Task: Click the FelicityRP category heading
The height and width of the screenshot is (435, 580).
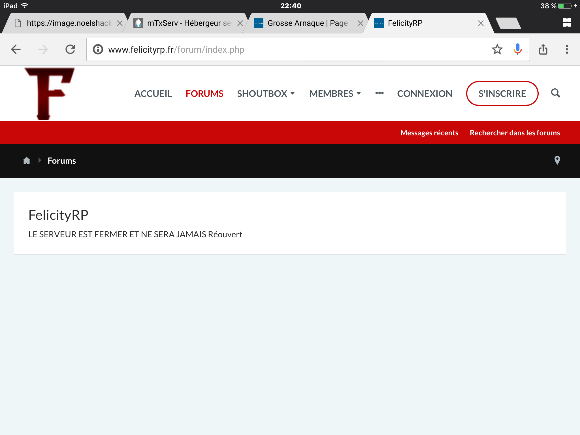Action: point(58,215)
